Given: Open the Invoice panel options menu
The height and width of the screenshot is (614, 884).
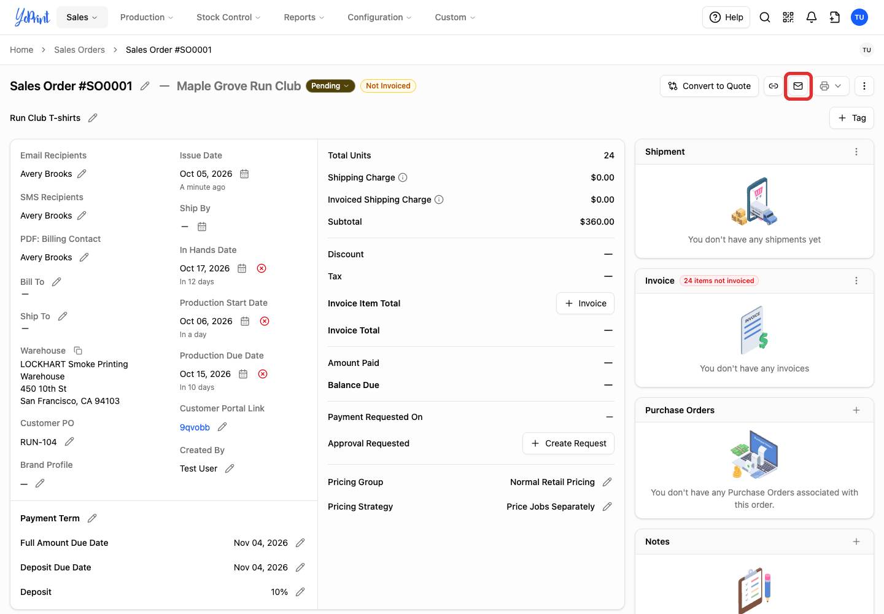Looking at the screenshot, I should coord(856,281).
